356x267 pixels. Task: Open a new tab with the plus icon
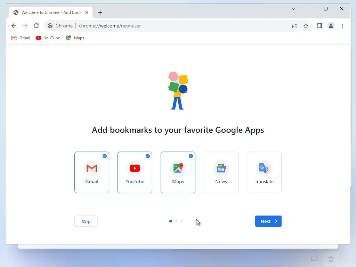pos(100,13)
